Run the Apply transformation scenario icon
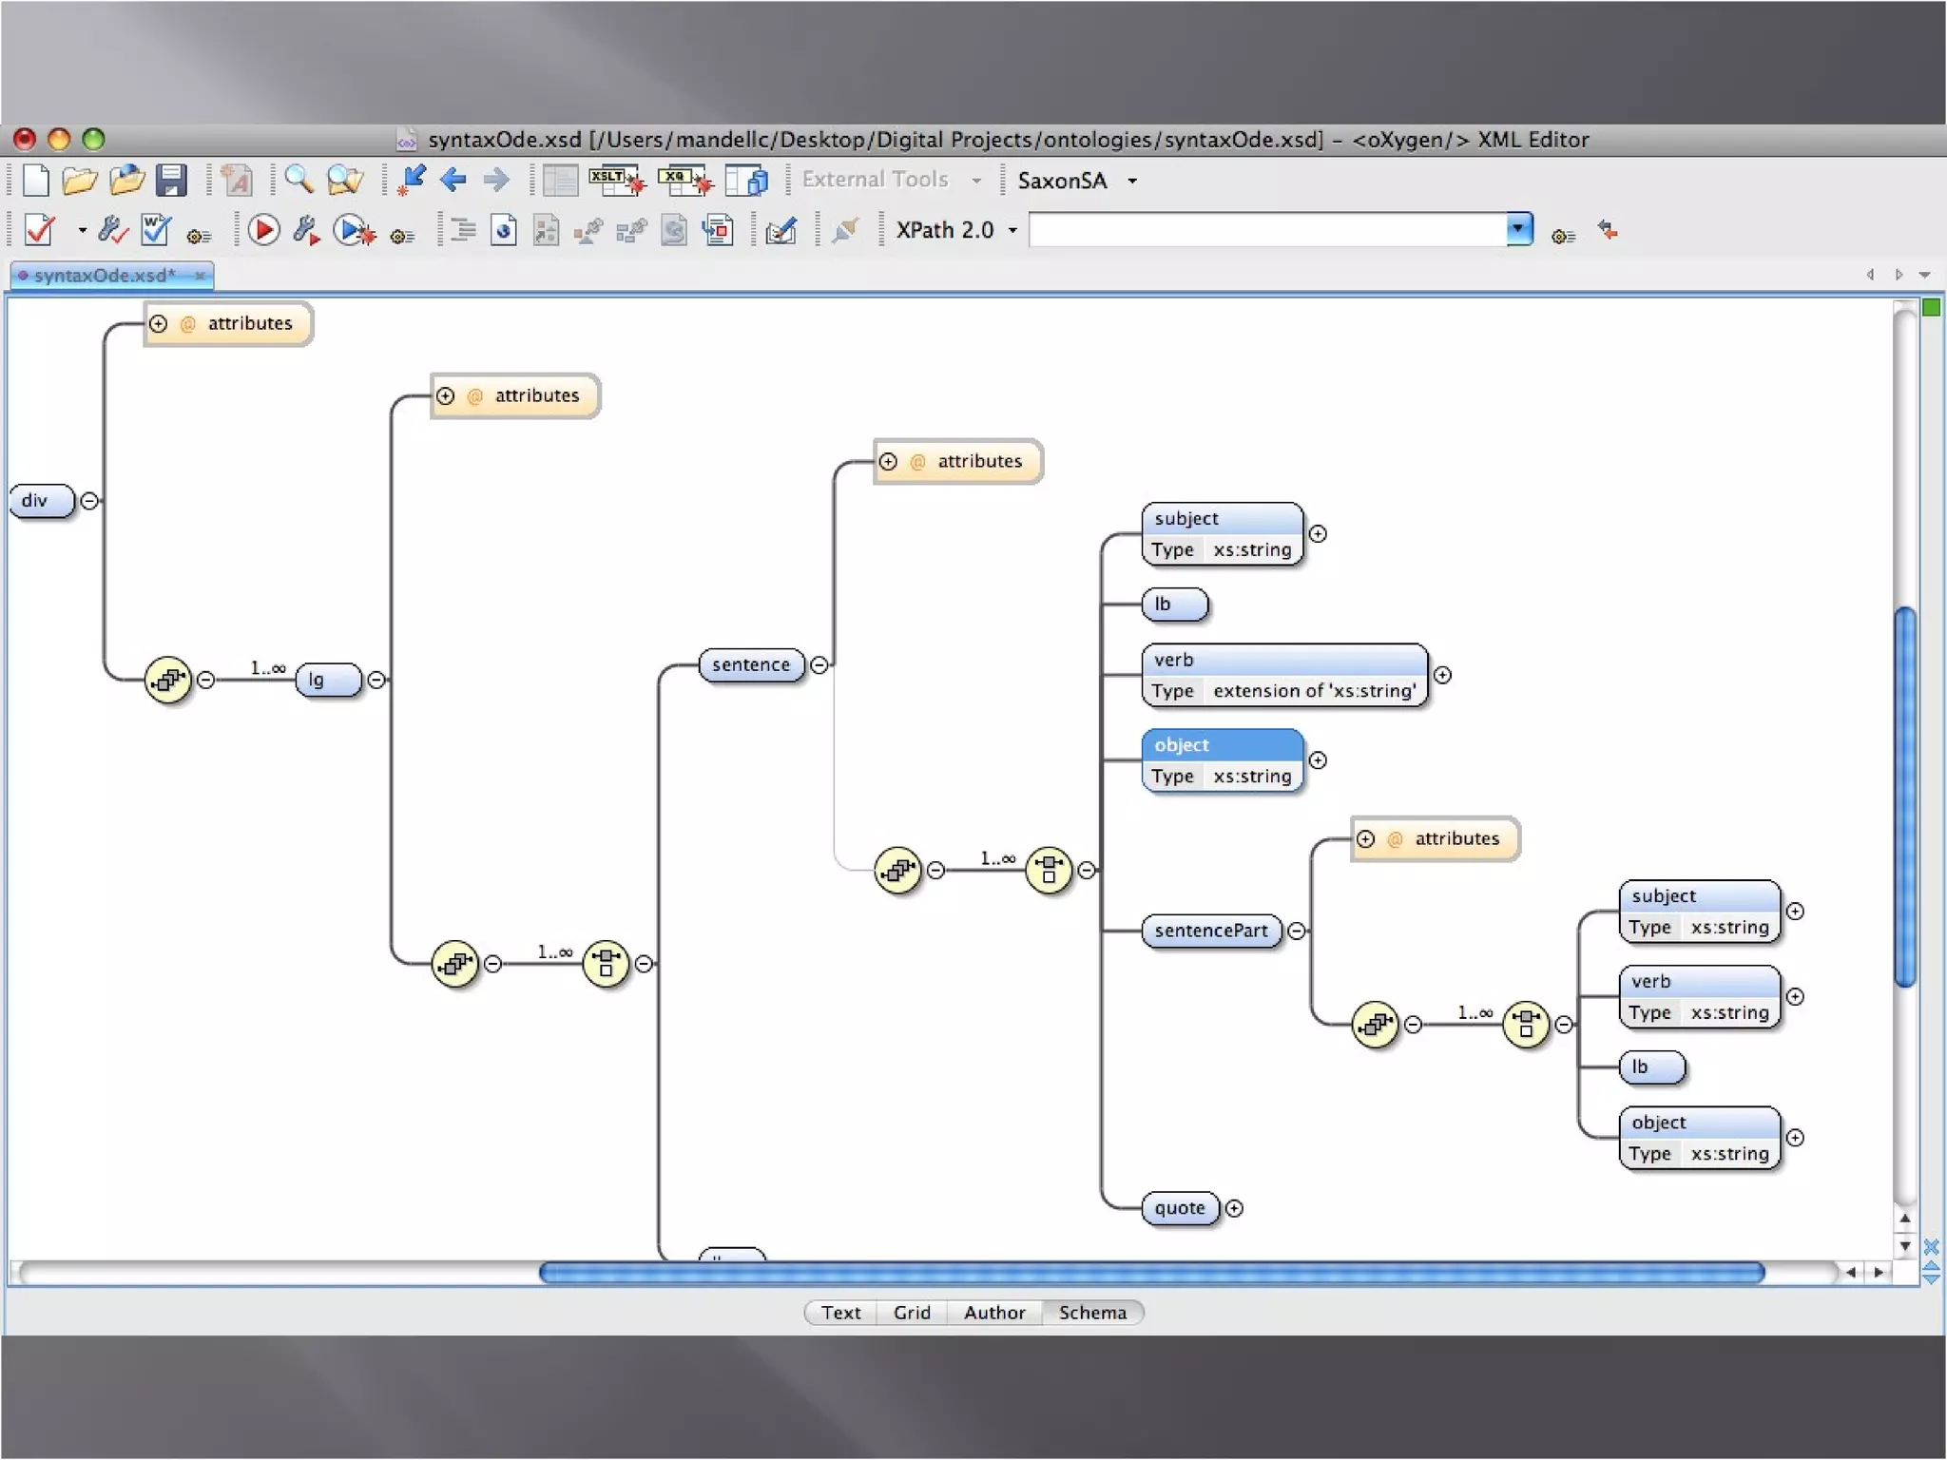 pyautogui.click(x=263, y=230)
